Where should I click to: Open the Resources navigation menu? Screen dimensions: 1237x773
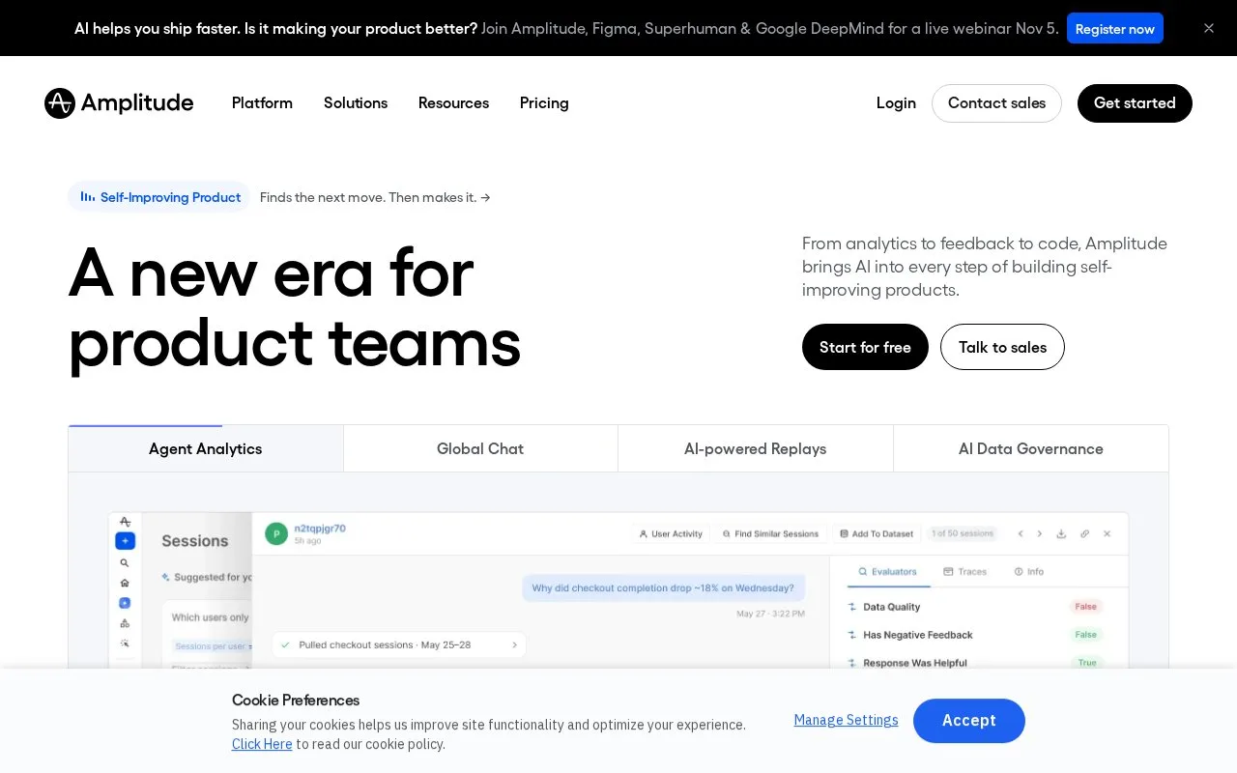[453, 103]
